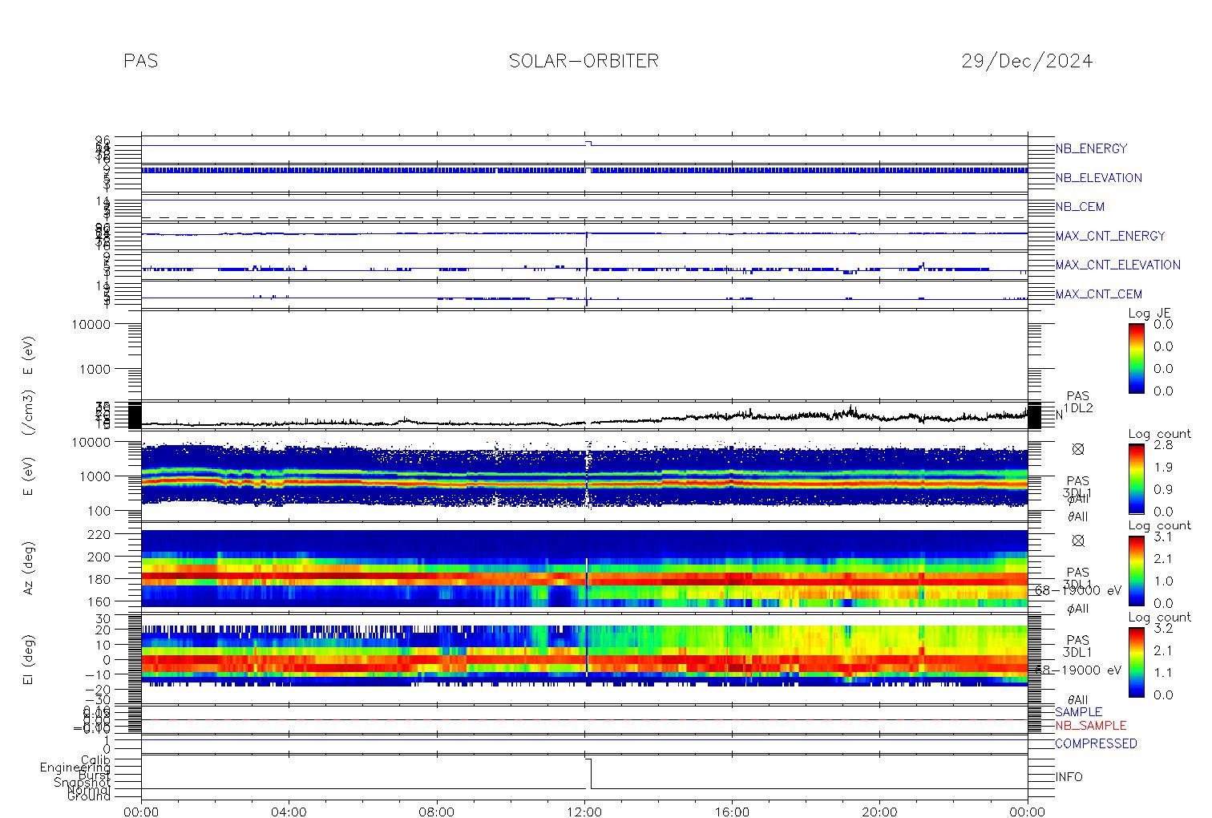Select the SOLAR-ORBITER heading
The height and width of the screenshot is (818, 1212).
tap(584, 61)
